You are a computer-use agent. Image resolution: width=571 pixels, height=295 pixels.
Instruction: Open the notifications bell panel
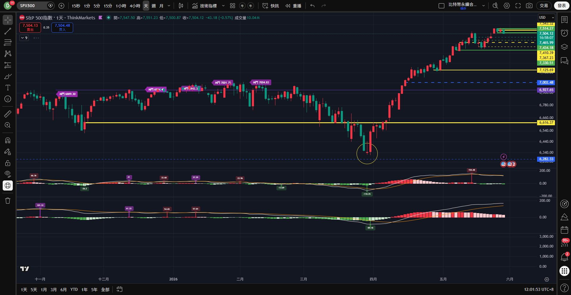click(x=564, y=257)
